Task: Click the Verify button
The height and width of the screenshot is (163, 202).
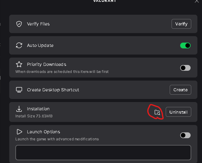Action: click(181, 24)
